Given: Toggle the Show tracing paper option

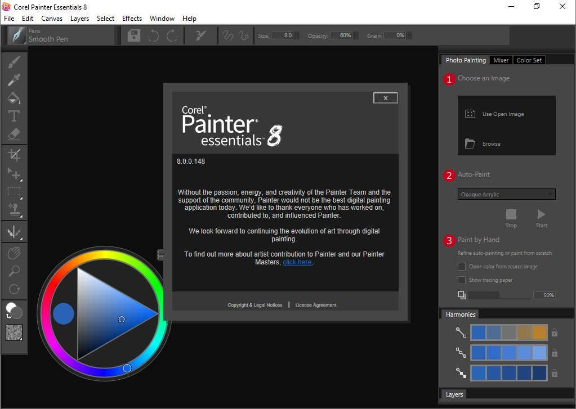Looking at the screenshot, I should [x=462, y=280].
